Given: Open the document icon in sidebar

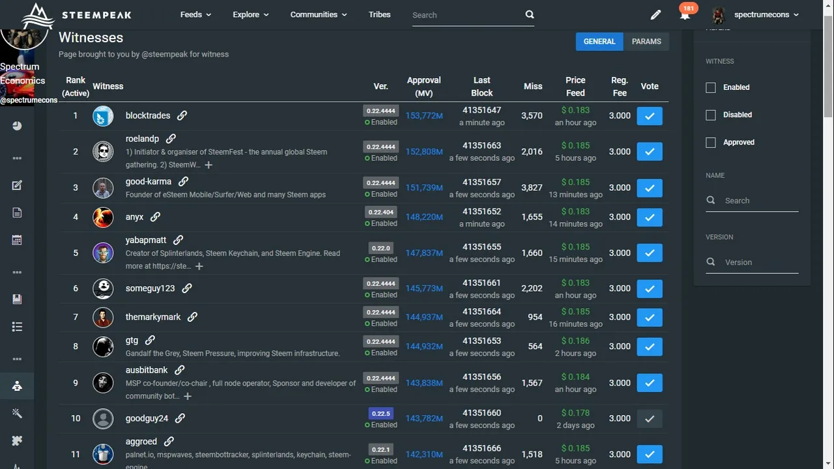Looking at the screenshot, I should [x=17, y=212].
